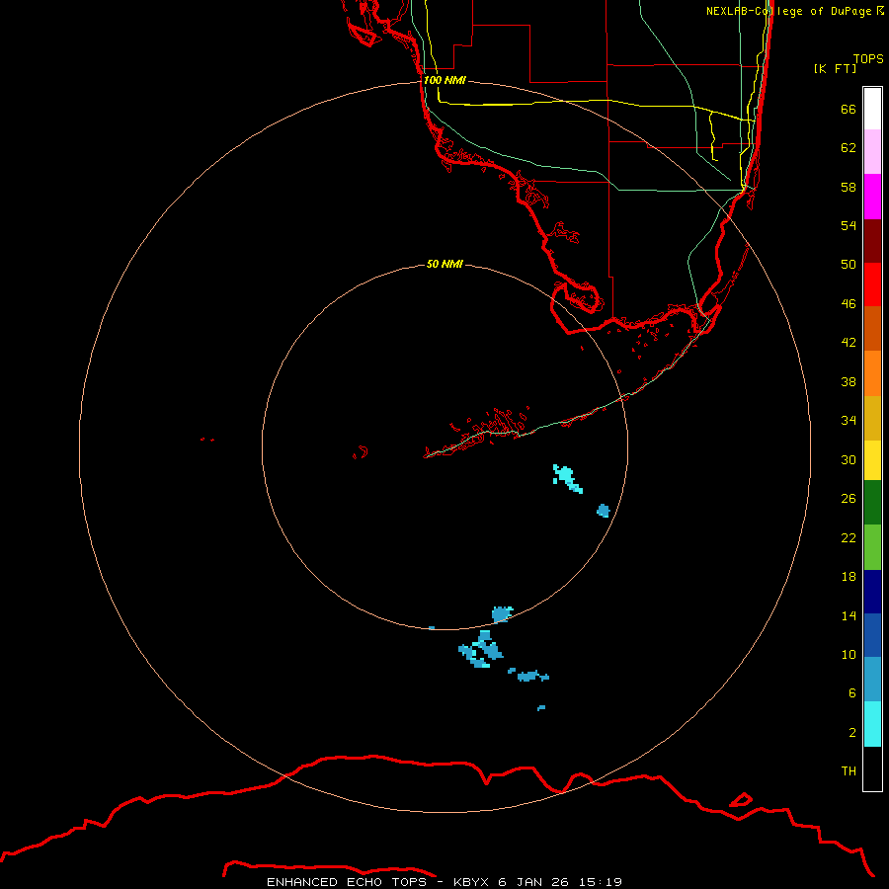Click legend value '66'

[849, 109]
